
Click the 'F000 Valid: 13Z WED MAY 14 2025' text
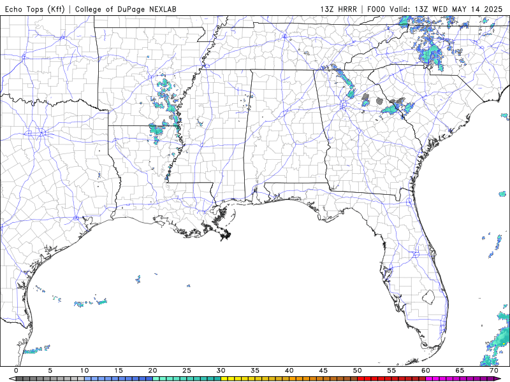[435, 9]
